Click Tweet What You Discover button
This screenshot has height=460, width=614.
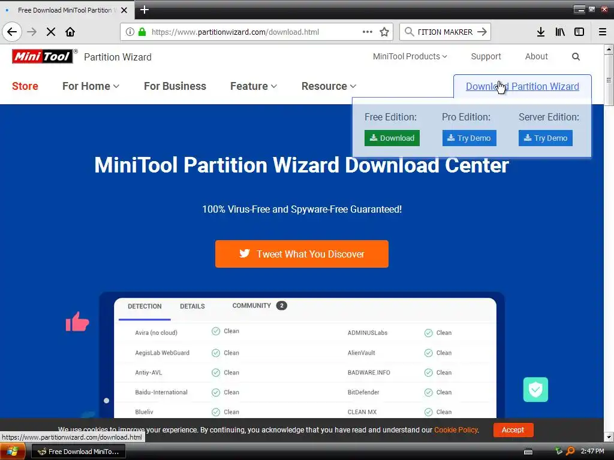tap(302, 254)
